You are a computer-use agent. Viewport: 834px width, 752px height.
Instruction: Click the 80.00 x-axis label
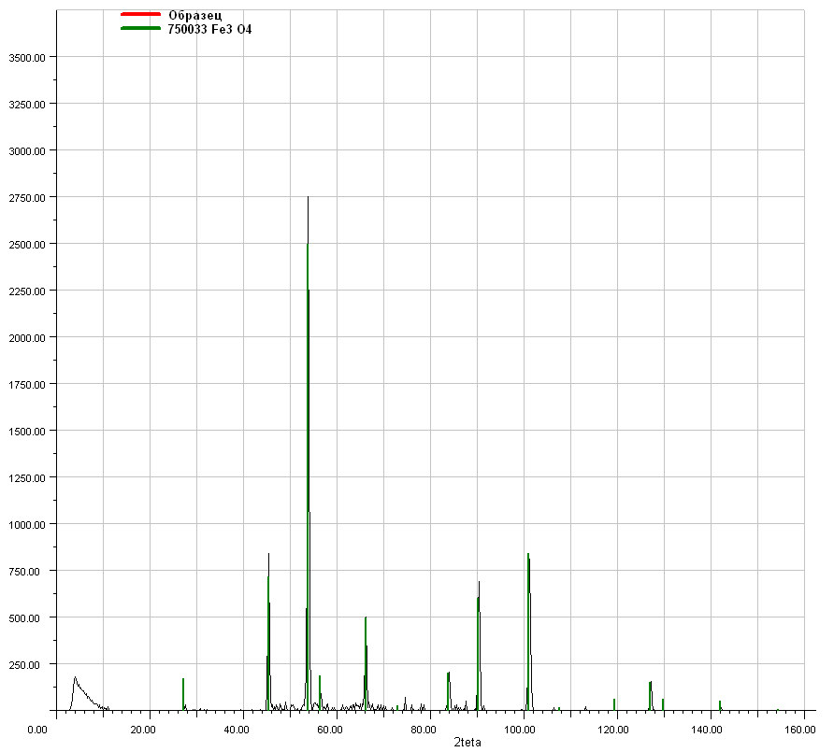click(x=424, y=730)
